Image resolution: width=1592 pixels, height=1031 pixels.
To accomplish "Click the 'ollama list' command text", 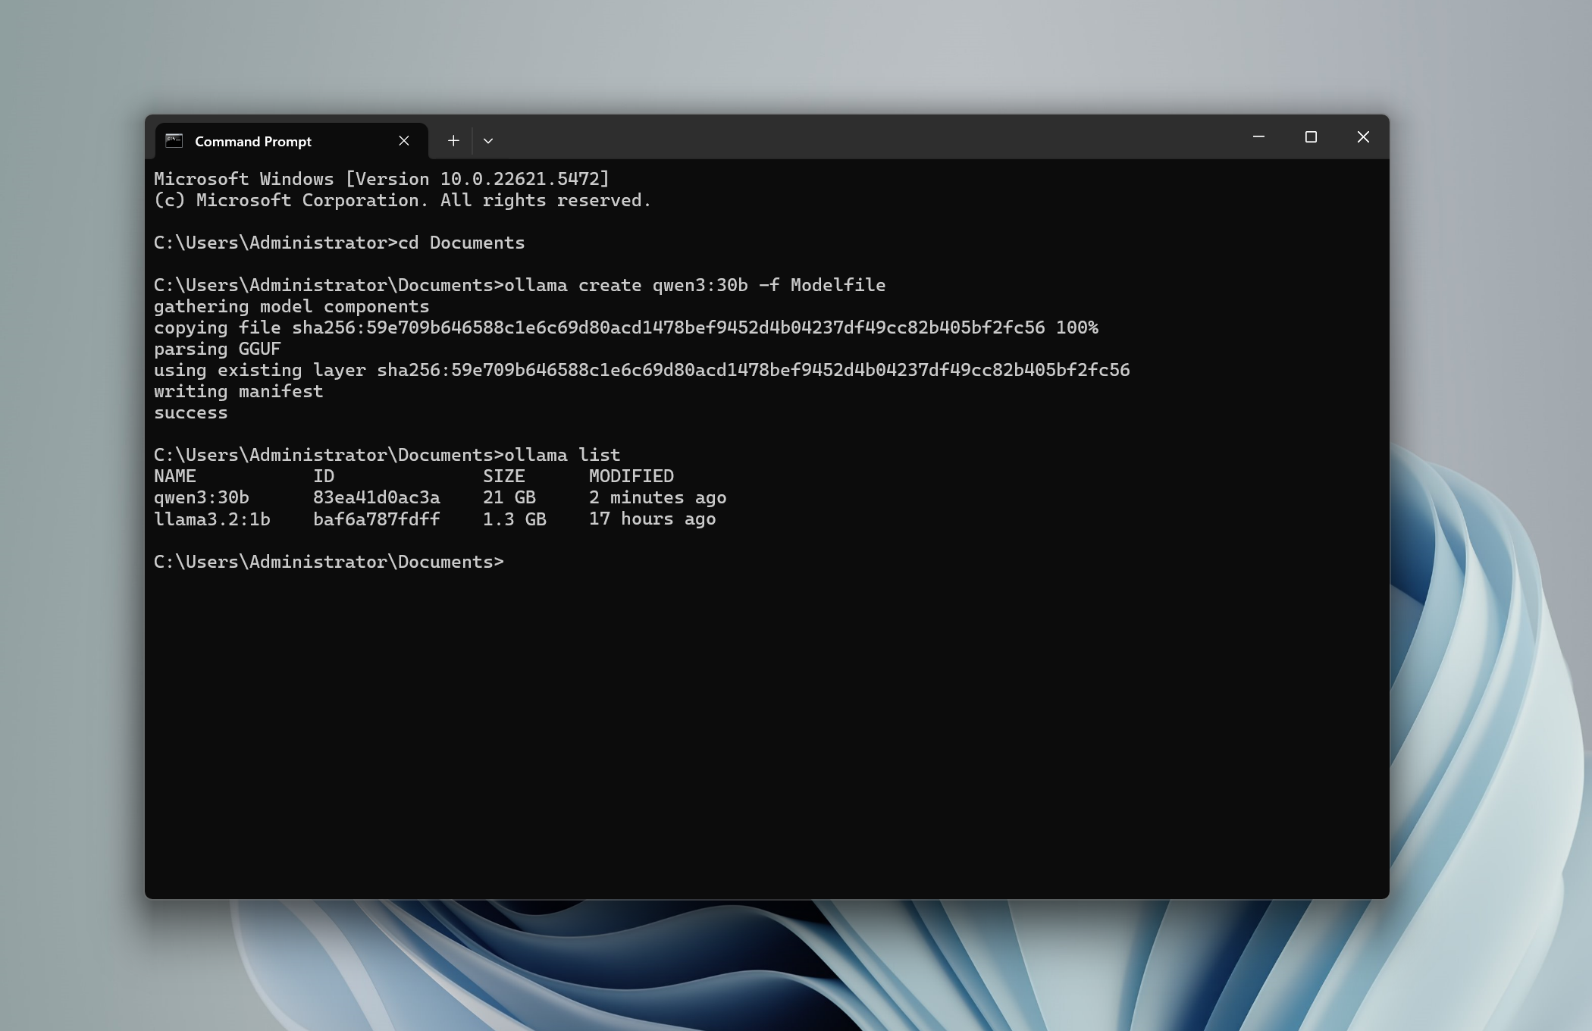I will pos(563,455).
